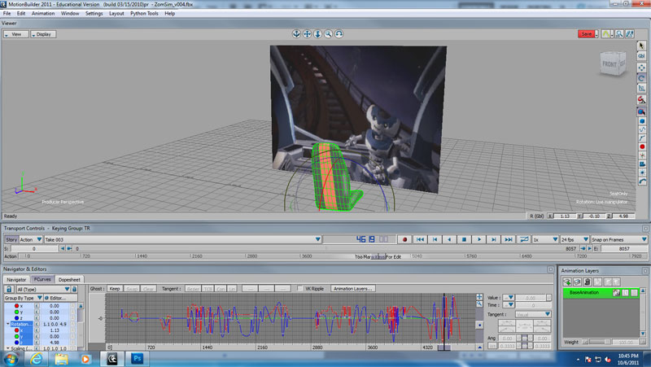Viewport: 651px width, 367px height.
Task: Switch to the Dopesheet tab
Action: (69, 279)
